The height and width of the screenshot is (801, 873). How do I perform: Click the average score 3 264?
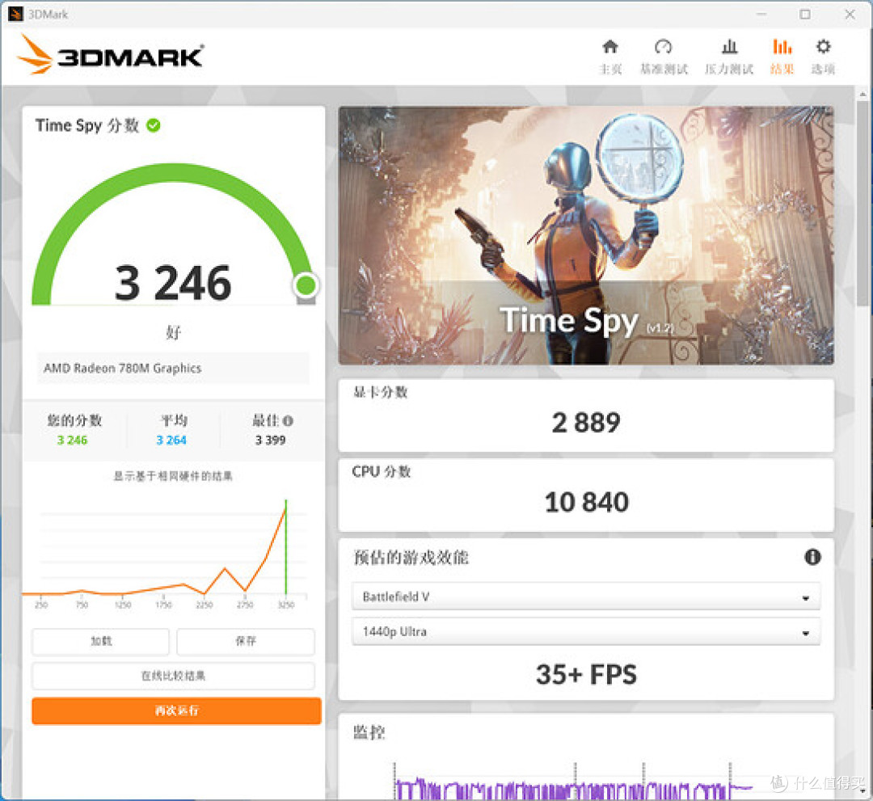tap(171, 440)
